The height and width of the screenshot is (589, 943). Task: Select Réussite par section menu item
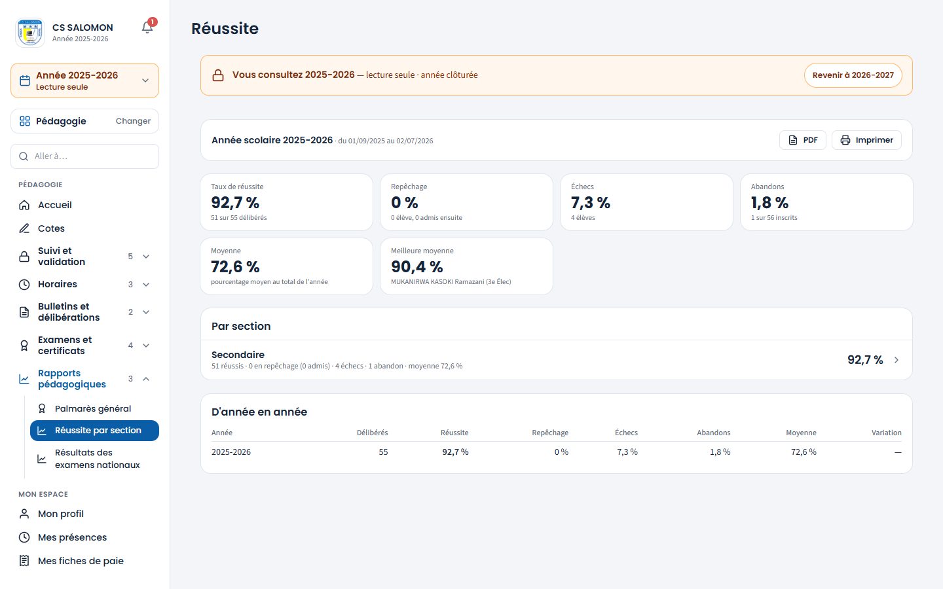pos(94,431)
